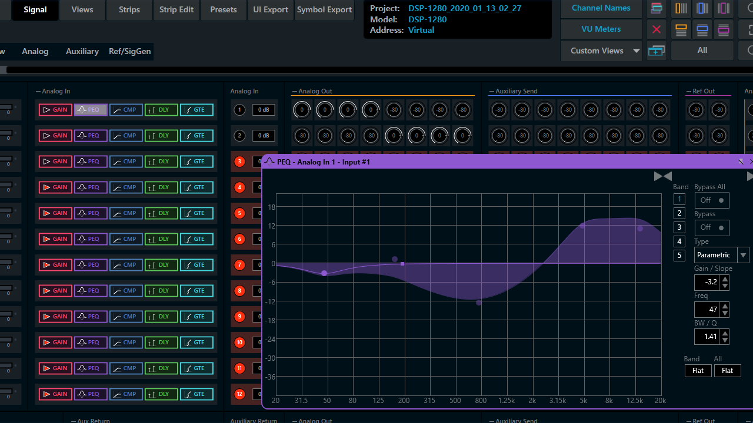
Task: Open the DLY delay block on the second row
Action: tap(161, 136)
